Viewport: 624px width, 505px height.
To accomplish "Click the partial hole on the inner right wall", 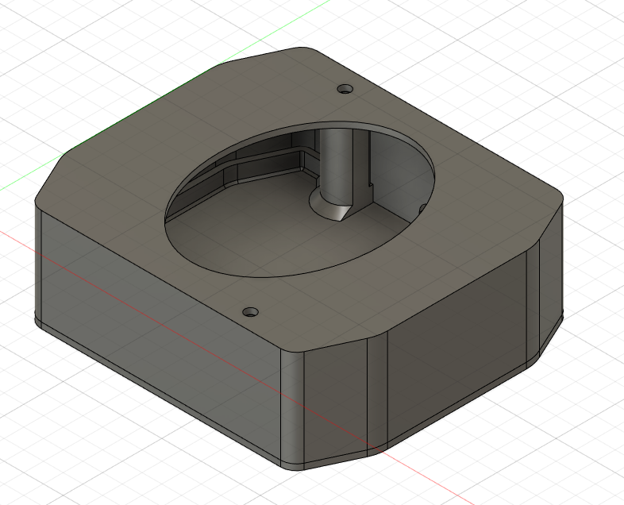I will 422,209.
